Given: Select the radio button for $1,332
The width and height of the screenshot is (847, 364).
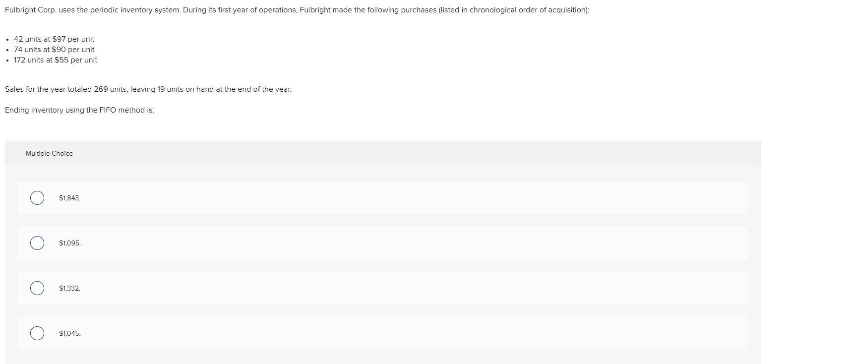Looking at the screenshot, I should click(37, 288).
